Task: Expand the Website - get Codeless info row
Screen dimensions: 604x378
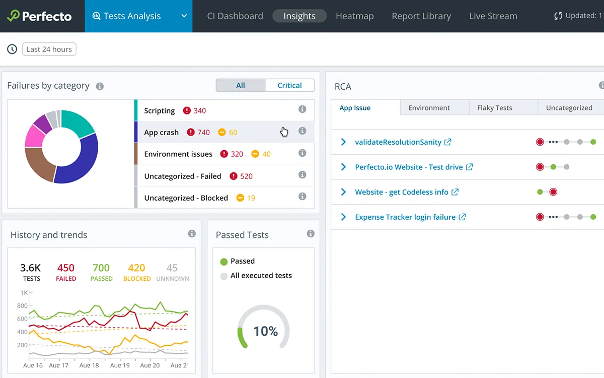Action: (x=343, y=192)
